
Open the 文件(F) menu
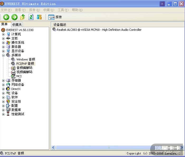click(x=6, y=10)
